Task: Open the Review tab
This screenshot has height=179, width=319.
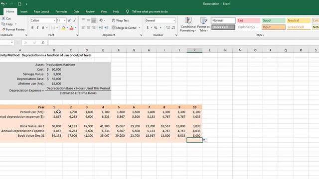Action: [90, 11]
